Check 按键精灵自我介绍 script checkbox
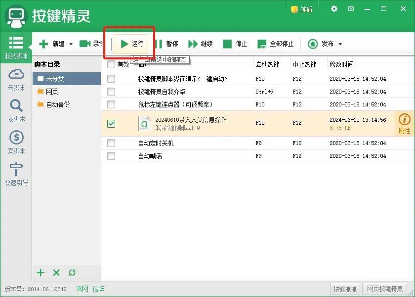 click(x=111, y=92)
